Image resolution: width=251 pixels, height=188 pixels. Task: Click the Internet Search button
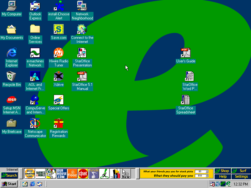[x=9, y=175]
